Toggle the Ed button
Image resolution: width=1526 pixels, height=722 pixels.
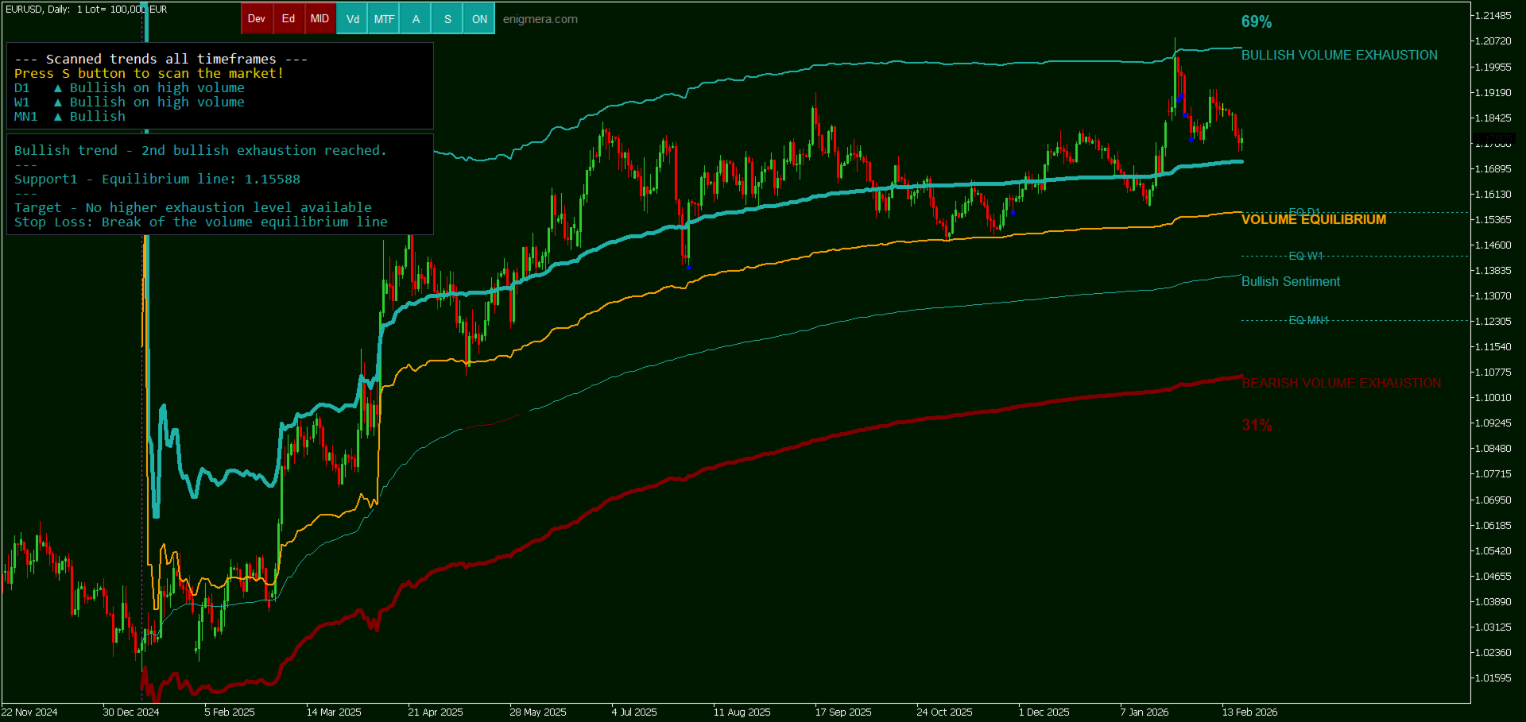click(289, 19)
